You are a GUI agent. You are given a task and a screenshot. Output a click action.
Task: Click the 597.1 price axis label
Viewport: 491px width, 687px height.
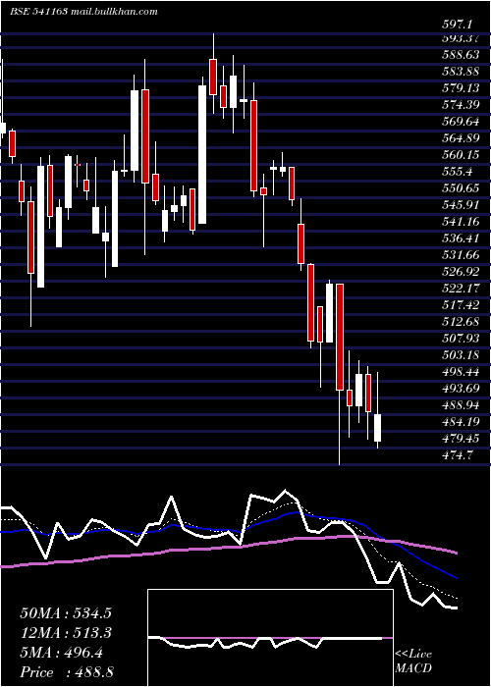click(x=460, y=25)
